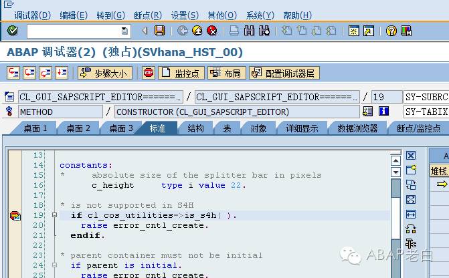This screenshot has width=449, height=278.
Task: Click the Next Page icon
Action: 316,31
